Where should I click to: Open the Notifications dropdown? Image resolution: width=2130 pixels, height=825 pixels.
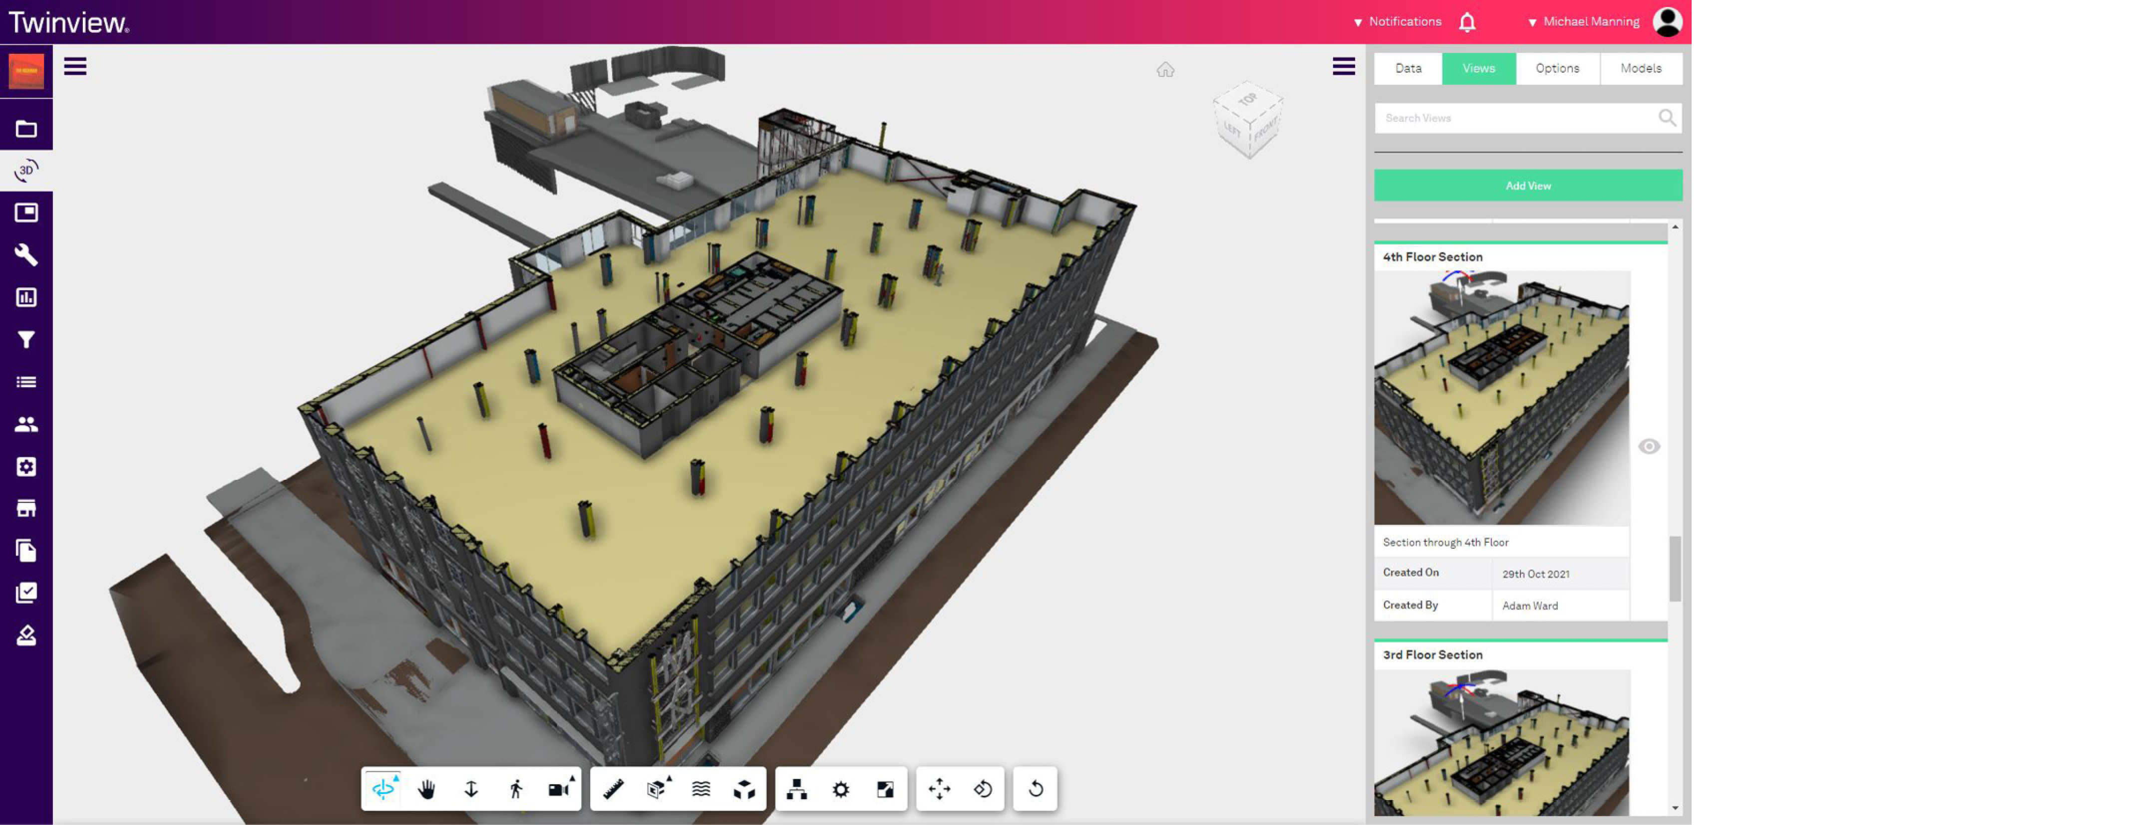(x=1398, y=22)
